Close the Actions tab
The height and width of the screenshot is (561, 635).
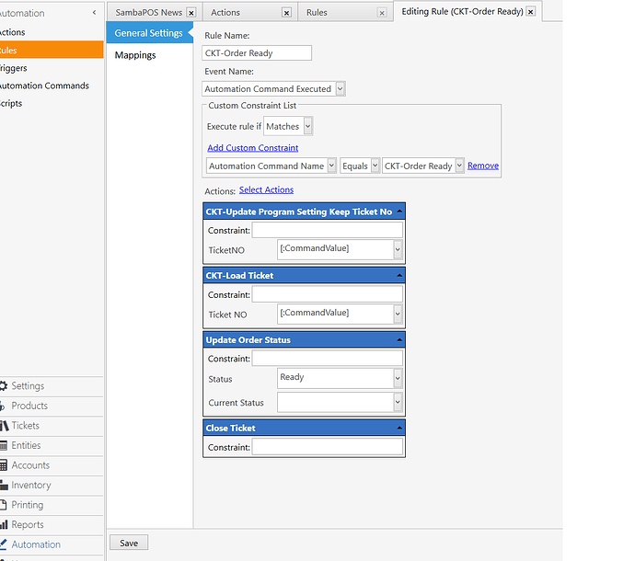coord(286,13)
